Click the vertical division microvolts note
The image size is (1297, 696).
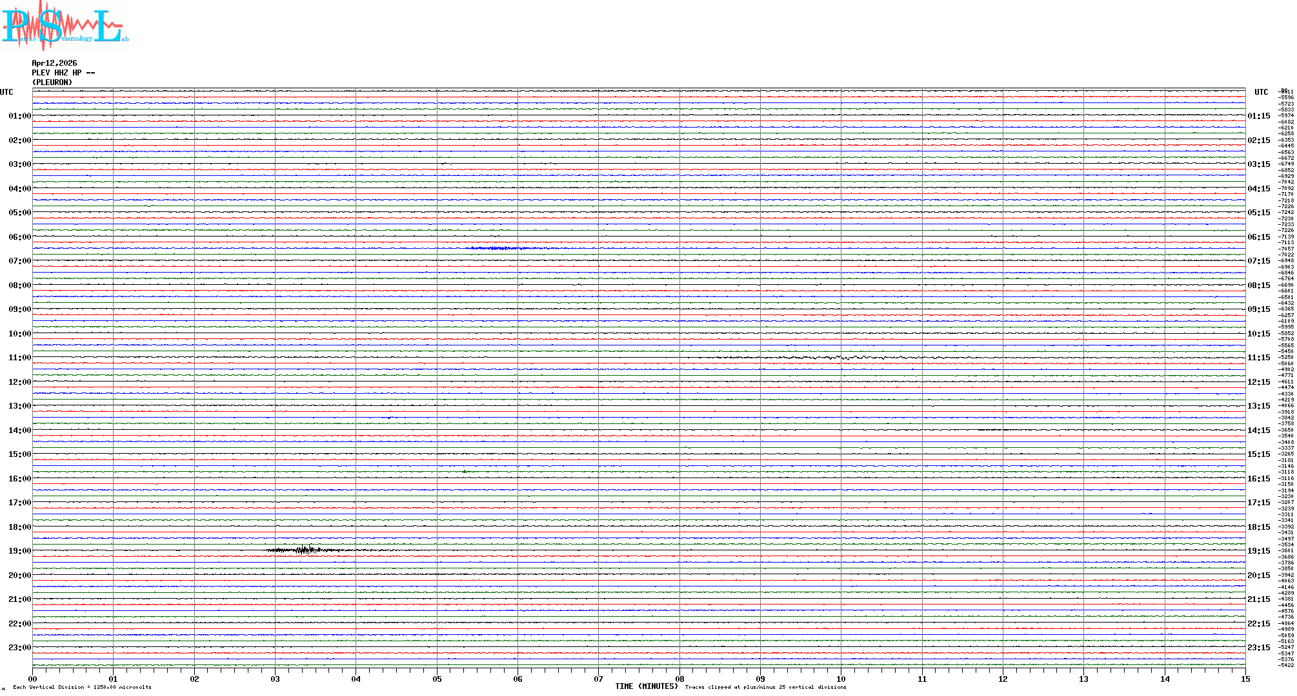click(x=82, y=687)
